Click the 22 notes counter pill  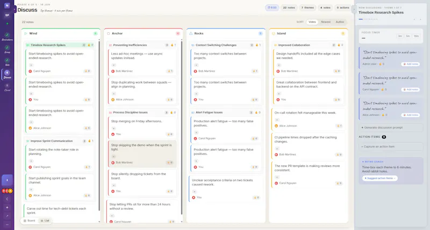[289, 8]
